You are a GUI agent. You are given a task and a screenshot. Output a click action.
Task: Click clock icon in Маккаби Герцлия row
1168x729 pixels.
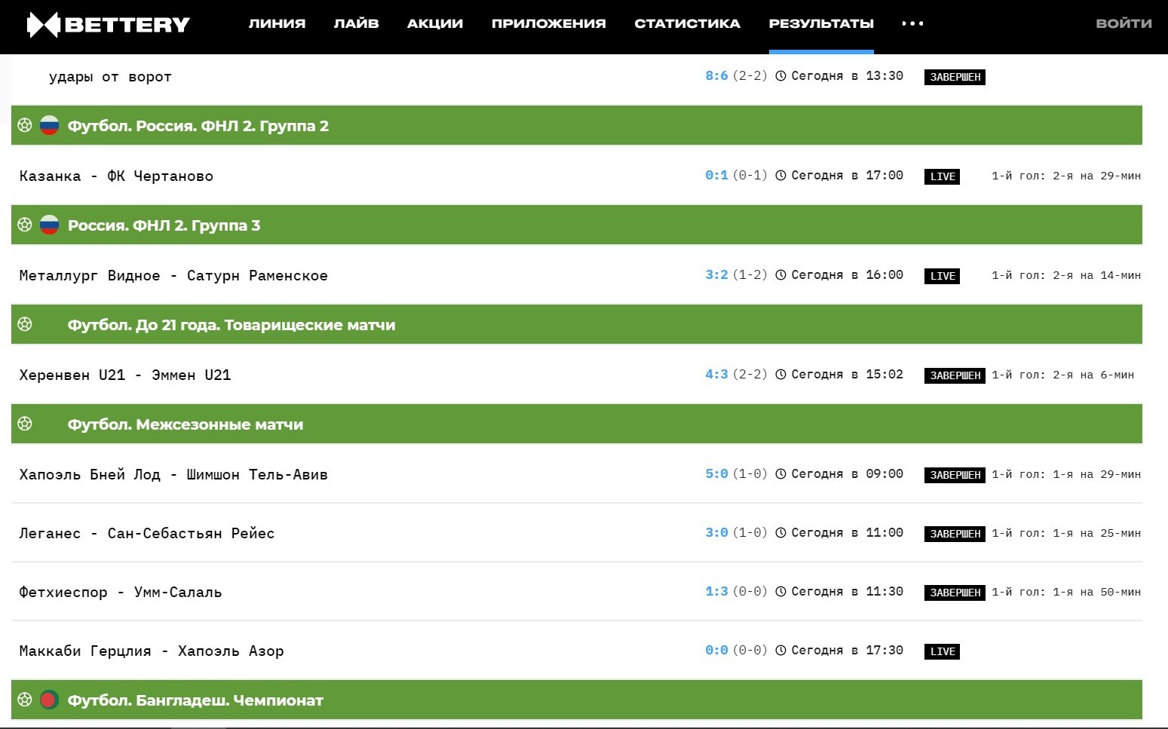(x=781, y=650)
